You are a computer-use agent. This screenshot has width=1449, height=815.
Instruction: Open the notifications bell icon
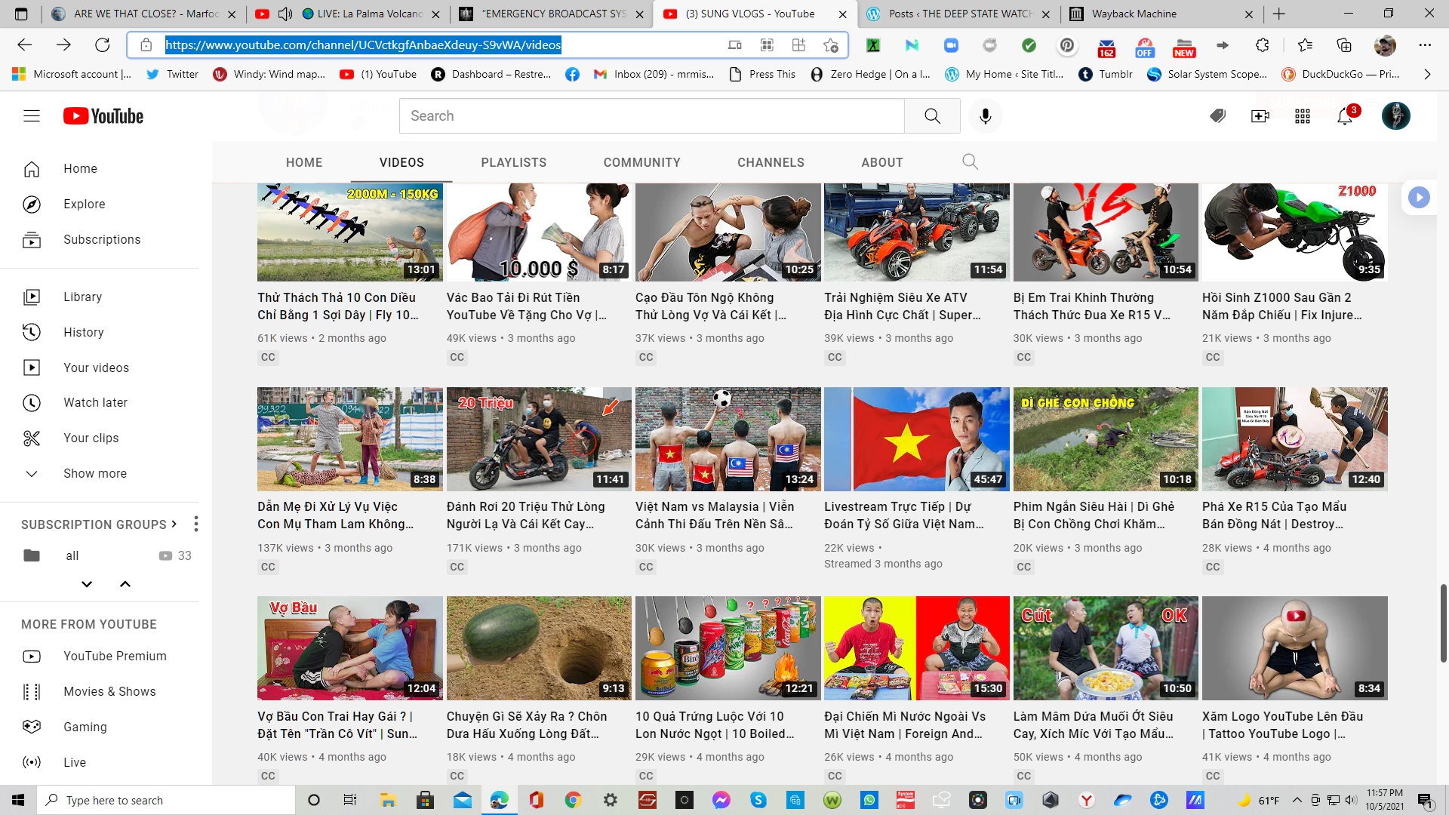(1345, 116)
